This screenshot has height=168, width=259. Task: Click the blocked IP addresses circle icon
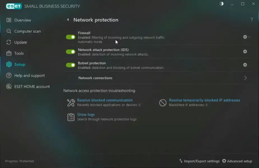[x=163, y=103]
